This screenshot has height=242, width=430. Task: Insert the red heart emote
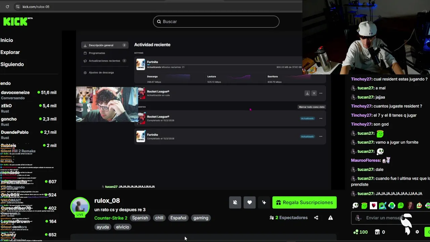tap(374, 206)
